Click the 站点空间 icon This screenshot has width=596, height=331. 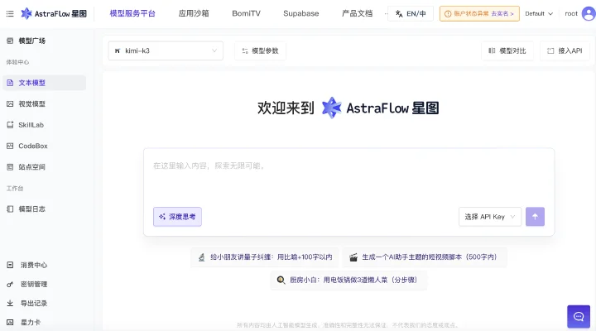[10, 167]
